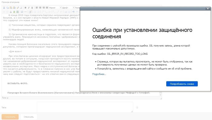Click the insert media film icon
212x120 pixels.
click(x=18, y=12)
